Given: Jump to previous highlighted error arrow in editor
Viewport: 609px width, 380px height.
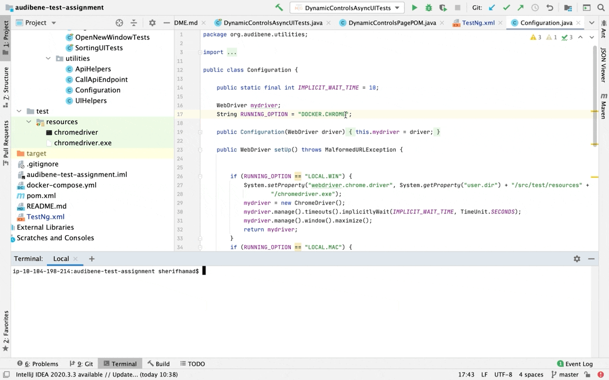Looking at the screenshot, I should pyautogui.click(x=580, y=37).
